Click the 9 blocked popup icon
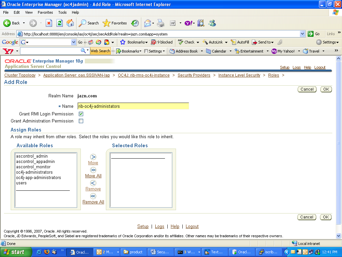 [154, 42]
